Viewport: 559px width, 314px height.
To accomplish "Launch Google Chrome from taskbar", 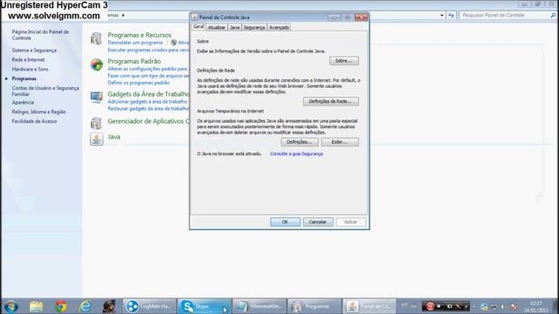I will pos(61,306).
